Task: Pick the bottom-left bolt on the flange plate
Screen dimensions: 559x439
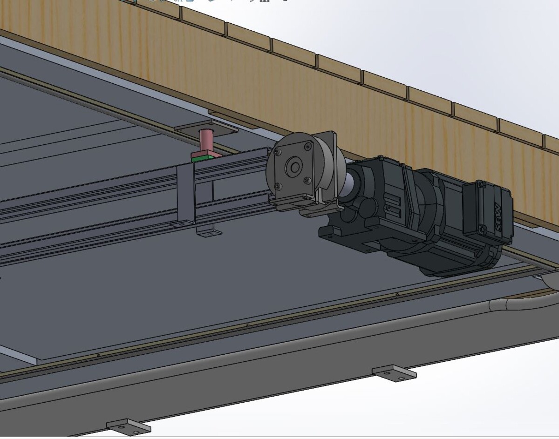Action: (x=279, y=186)
